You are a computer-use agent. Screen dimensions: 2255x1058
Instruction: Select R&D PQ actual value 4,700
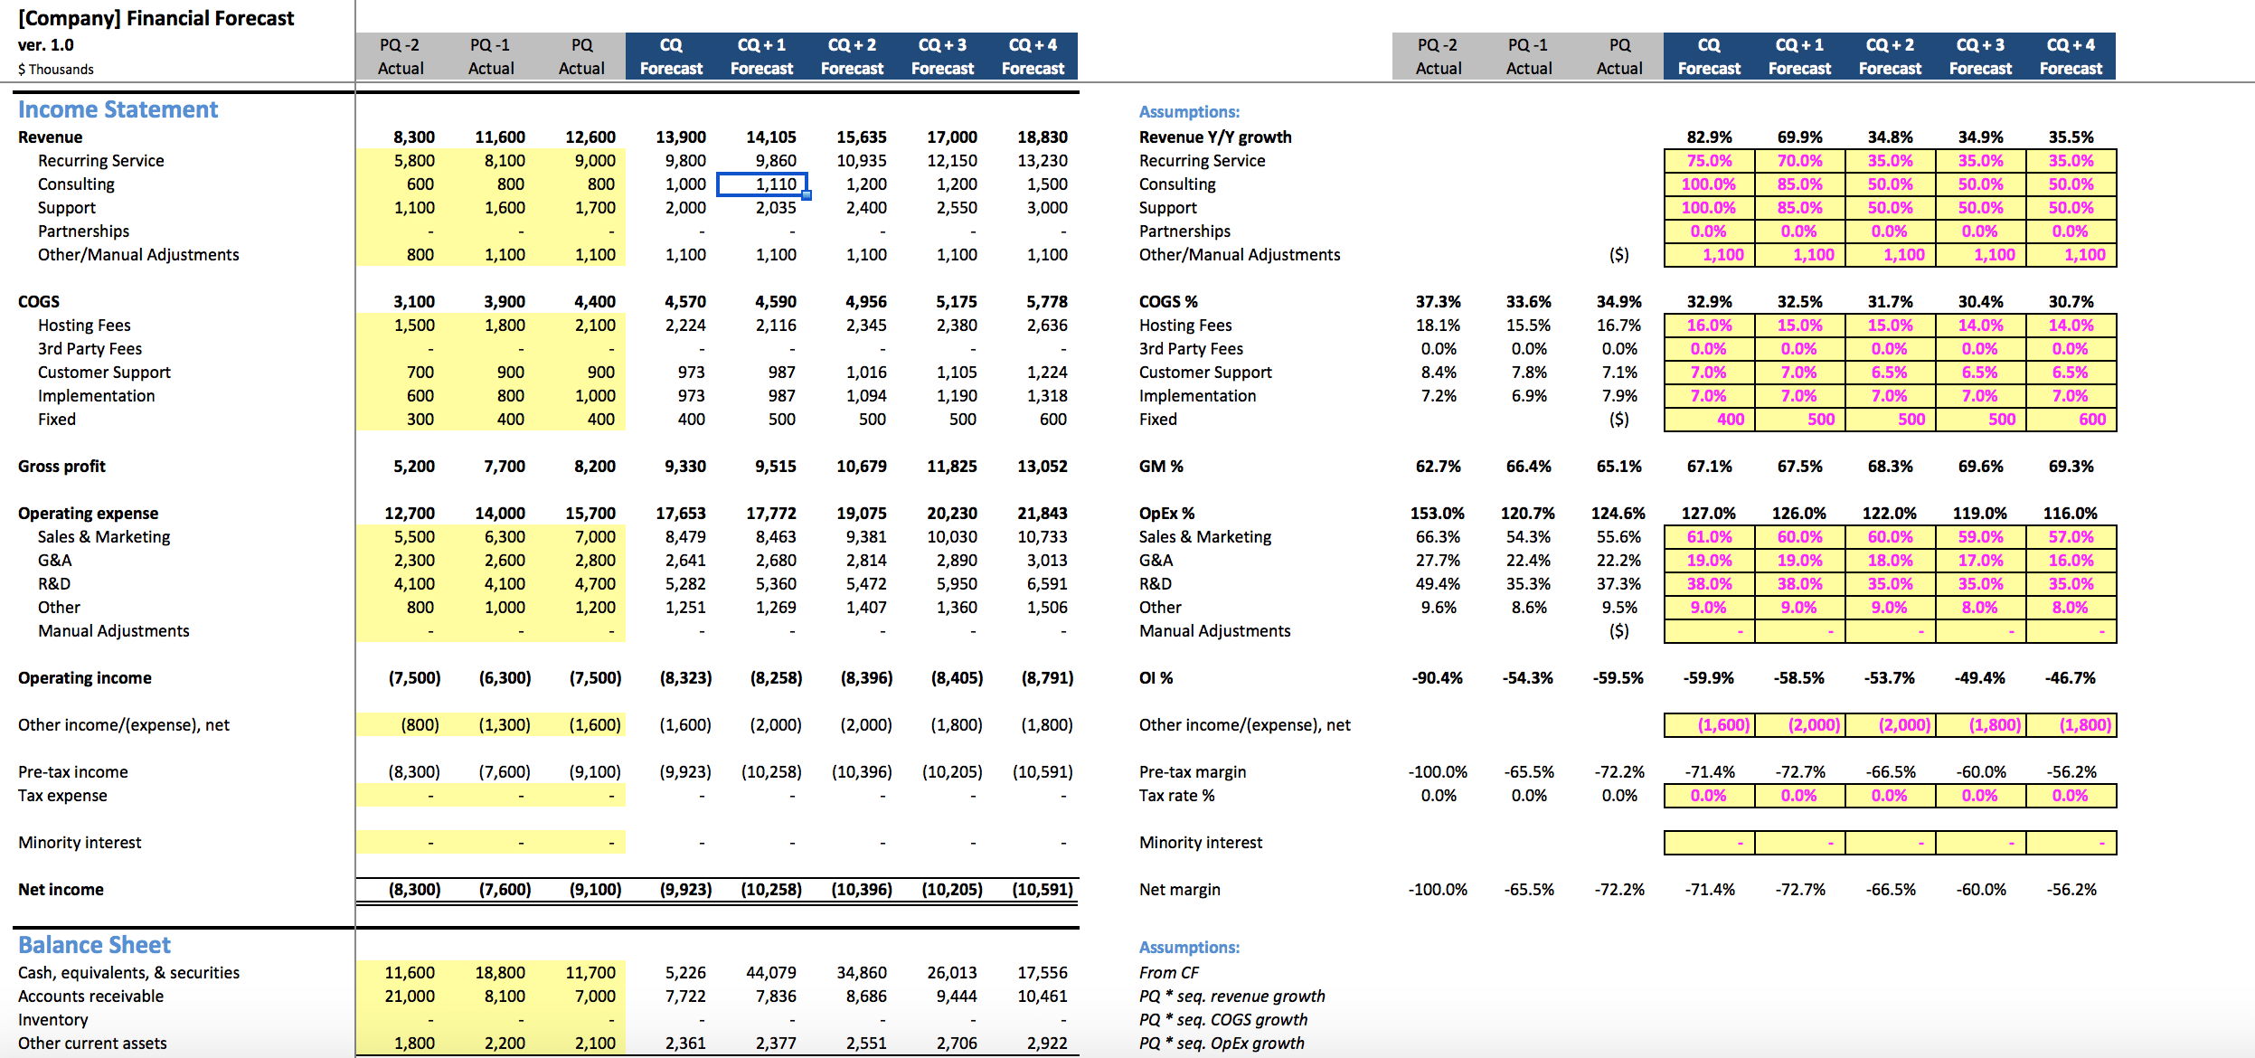595,584
